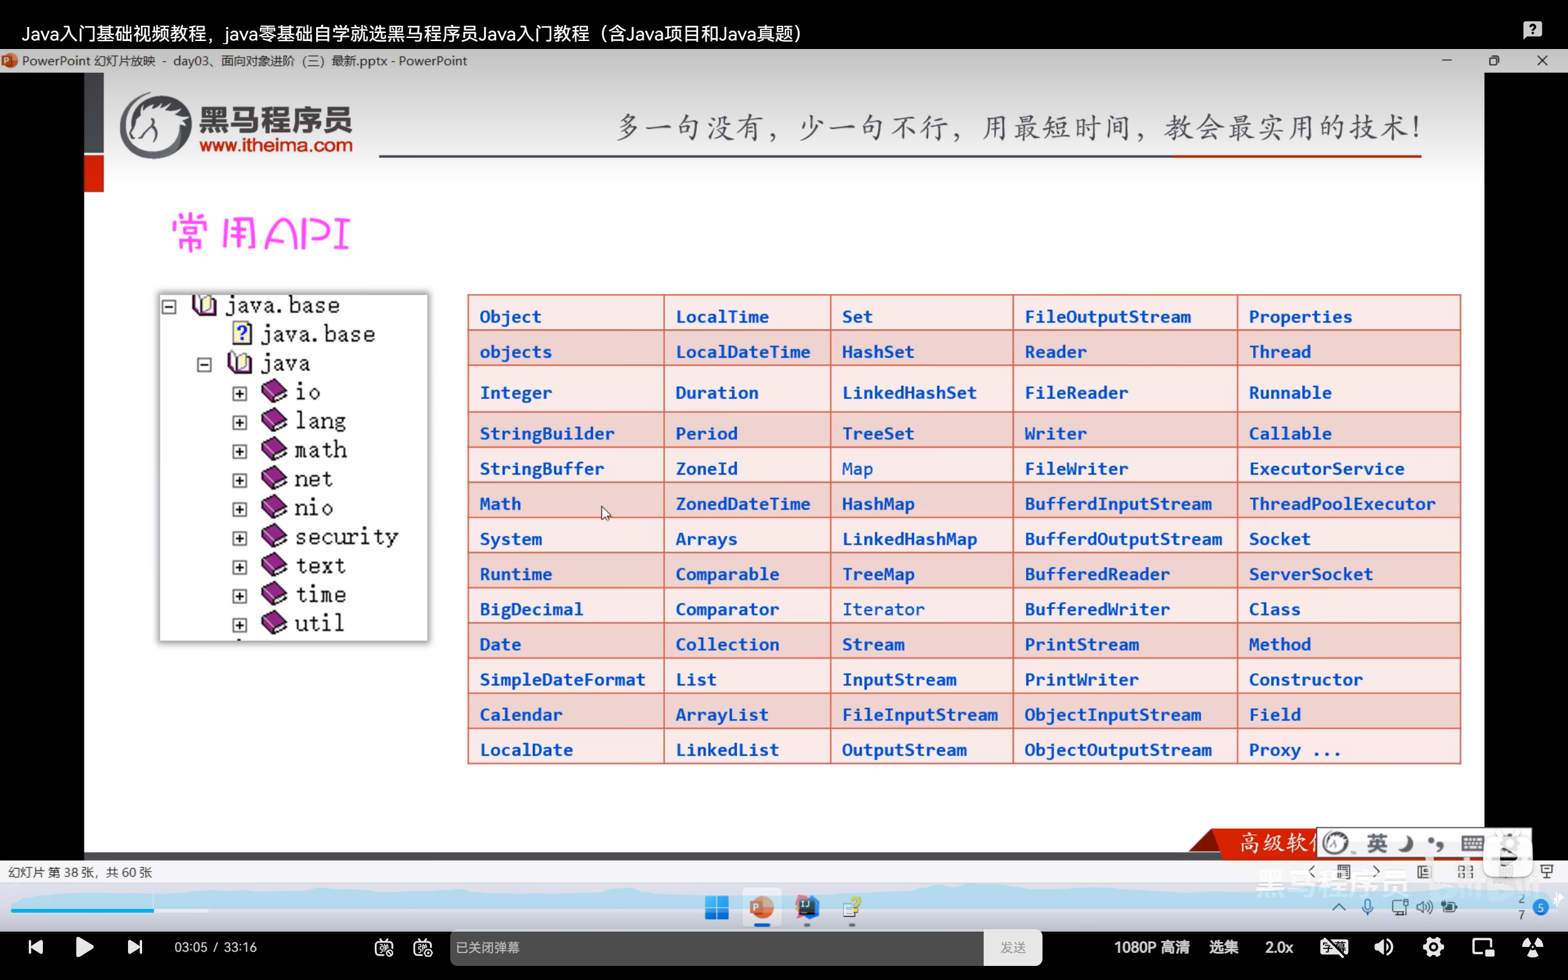The height and width of the screenshot is (980, 1568).
Task: Open the IME soft keyboard icon
Action: [1472, 843]
